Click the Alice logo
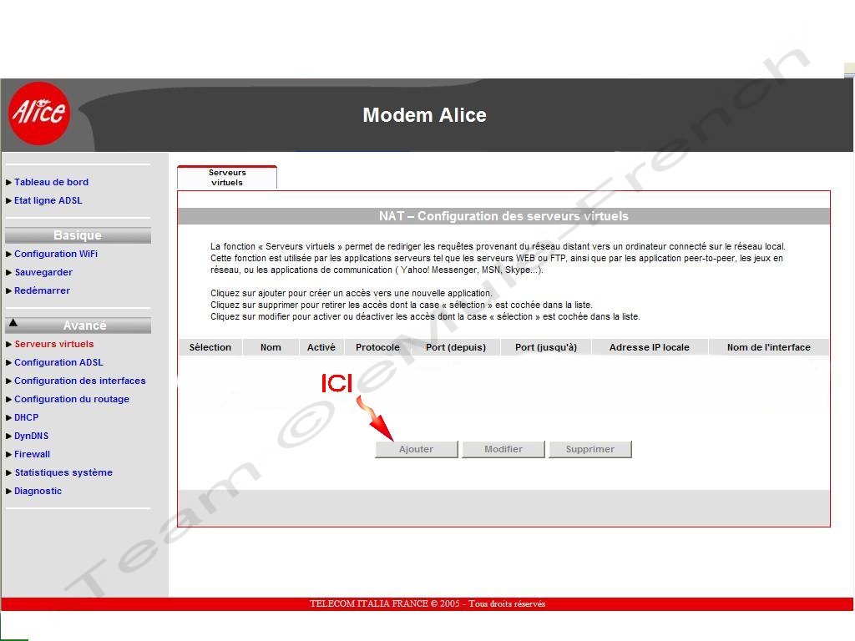The width and height of the screenshot is (855, 641). 39,114
